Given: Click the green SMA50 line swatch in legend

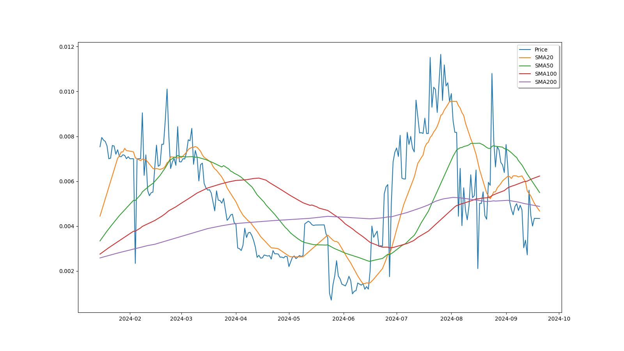Looking at the screenshot, I should tap(525, 66).
